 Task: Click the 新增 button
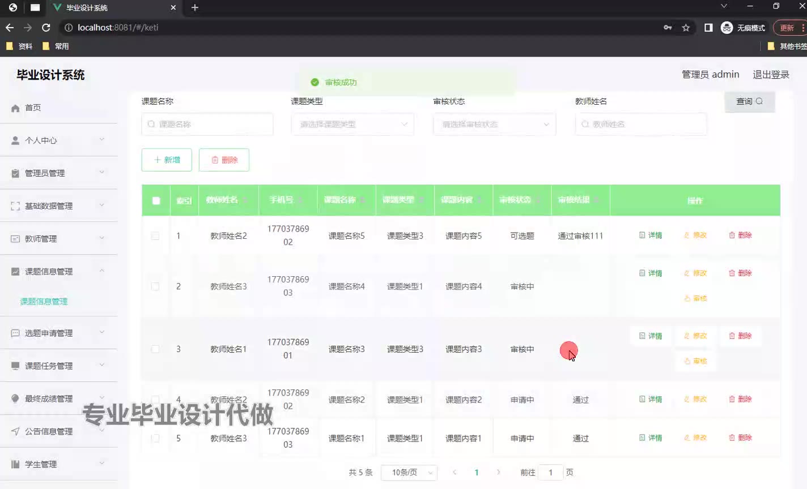click(x=167, y=160)
